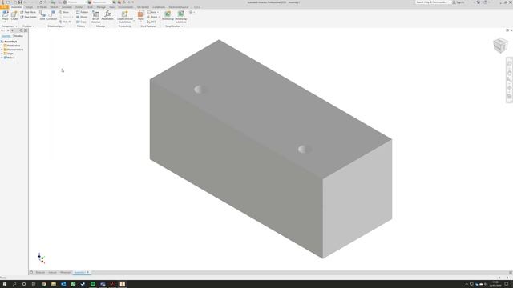513x288 pixels.
Task: Select the Free Move tool
Action: [x=28, y=13]
